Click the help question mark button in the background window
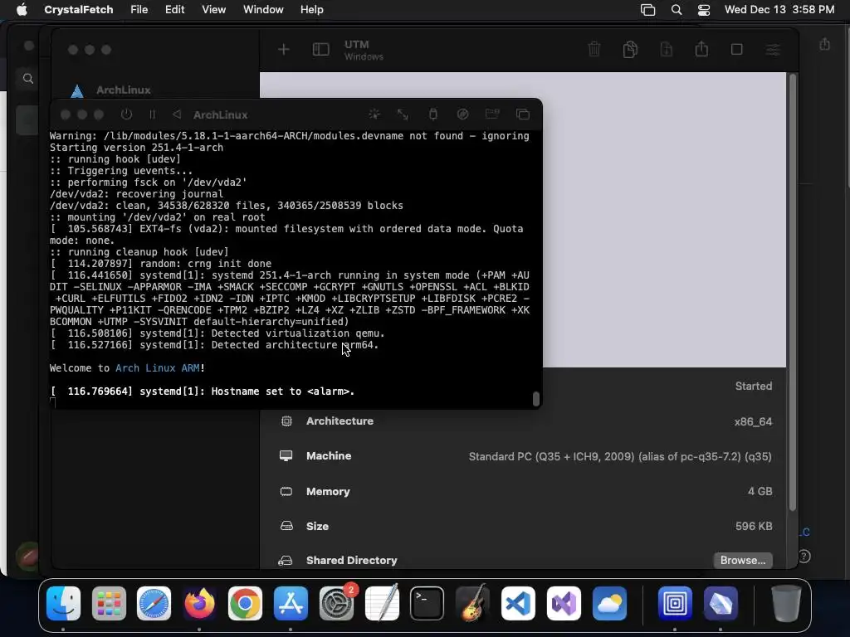850x637 pixels. [x=804, y=557]
